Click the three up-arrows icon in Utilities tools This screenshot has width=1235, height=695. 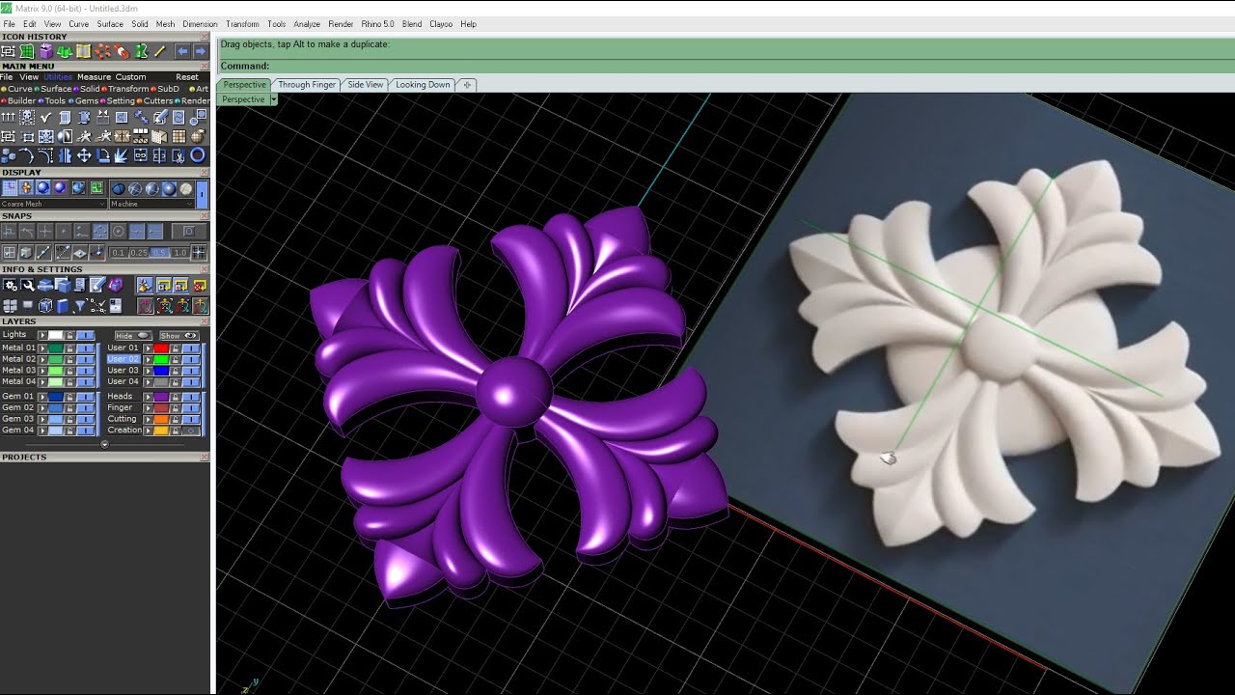pyautogui.click(x=8, y=117)
